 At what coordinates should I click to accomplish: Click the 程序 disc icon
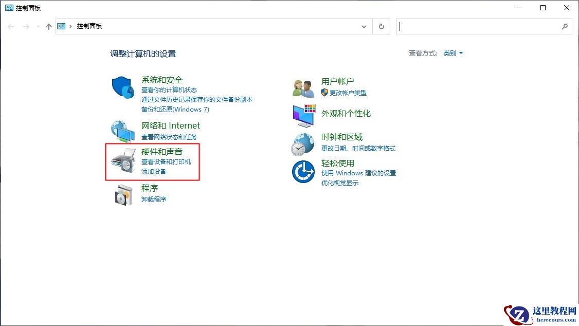(x=122, y=193)
